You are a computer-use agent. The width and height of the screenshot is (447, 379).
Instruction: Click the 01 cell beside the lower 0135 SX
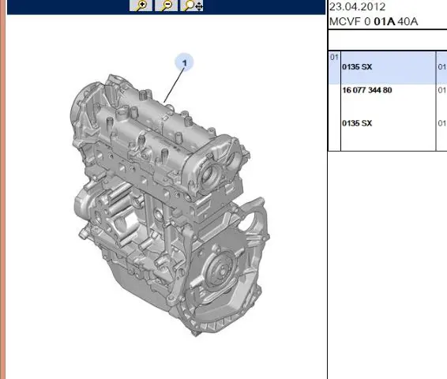pyautogui.click(x=442, y=123)
